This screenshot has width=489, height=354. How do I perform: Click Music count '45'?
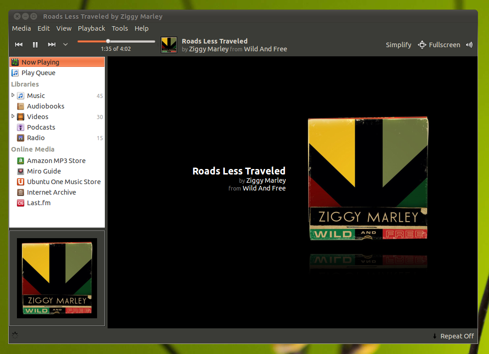[100, 96]
